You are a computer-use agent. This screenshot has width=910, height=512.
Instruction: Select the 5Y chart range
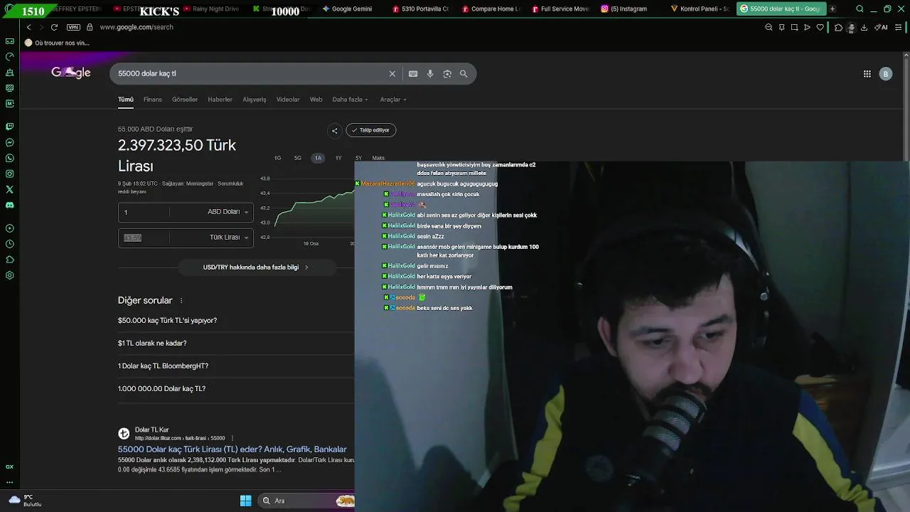[x=358, y=158]
